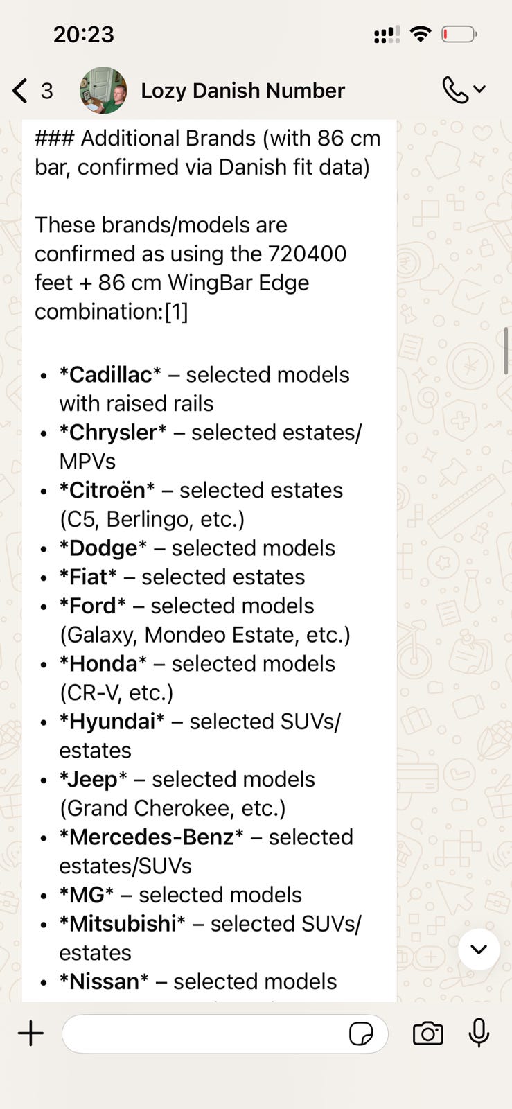
Task: Record a voice message with microphone
Action: [479, 1033]
